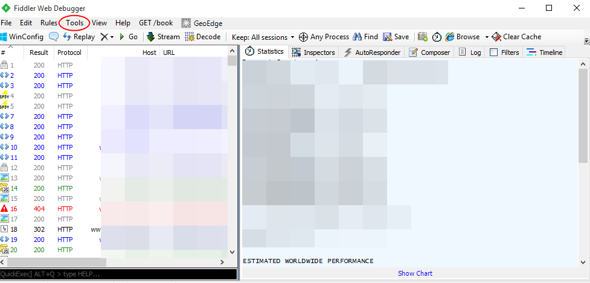The image size is (590, 283).
Task: Click the SPDY lightning icon of session 5
Action: click(x=4, y=106)
